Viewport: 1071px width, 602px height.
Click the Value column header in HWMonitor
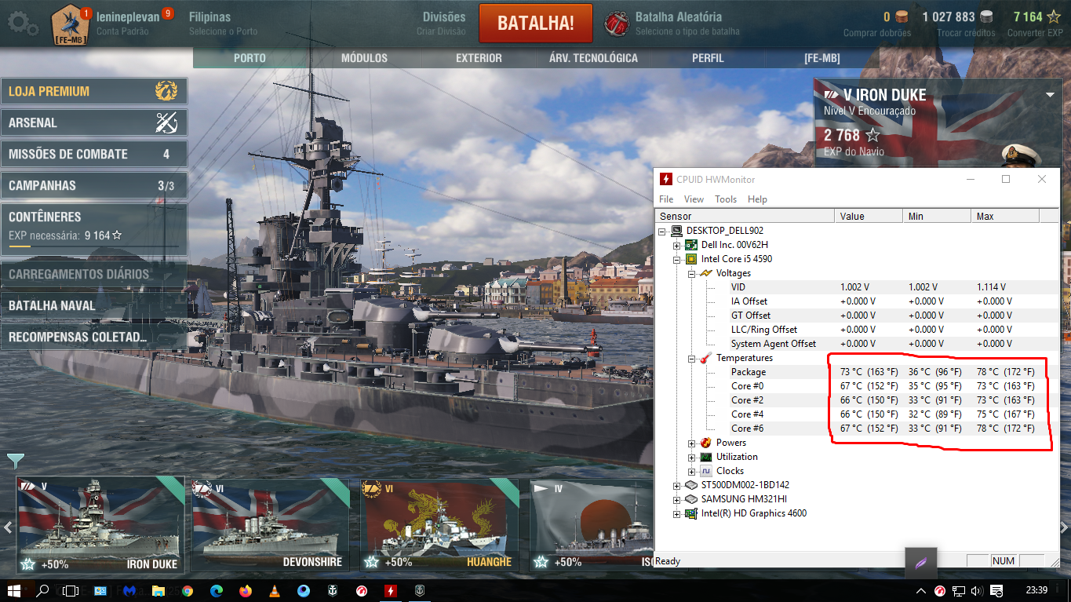[869, 216]
